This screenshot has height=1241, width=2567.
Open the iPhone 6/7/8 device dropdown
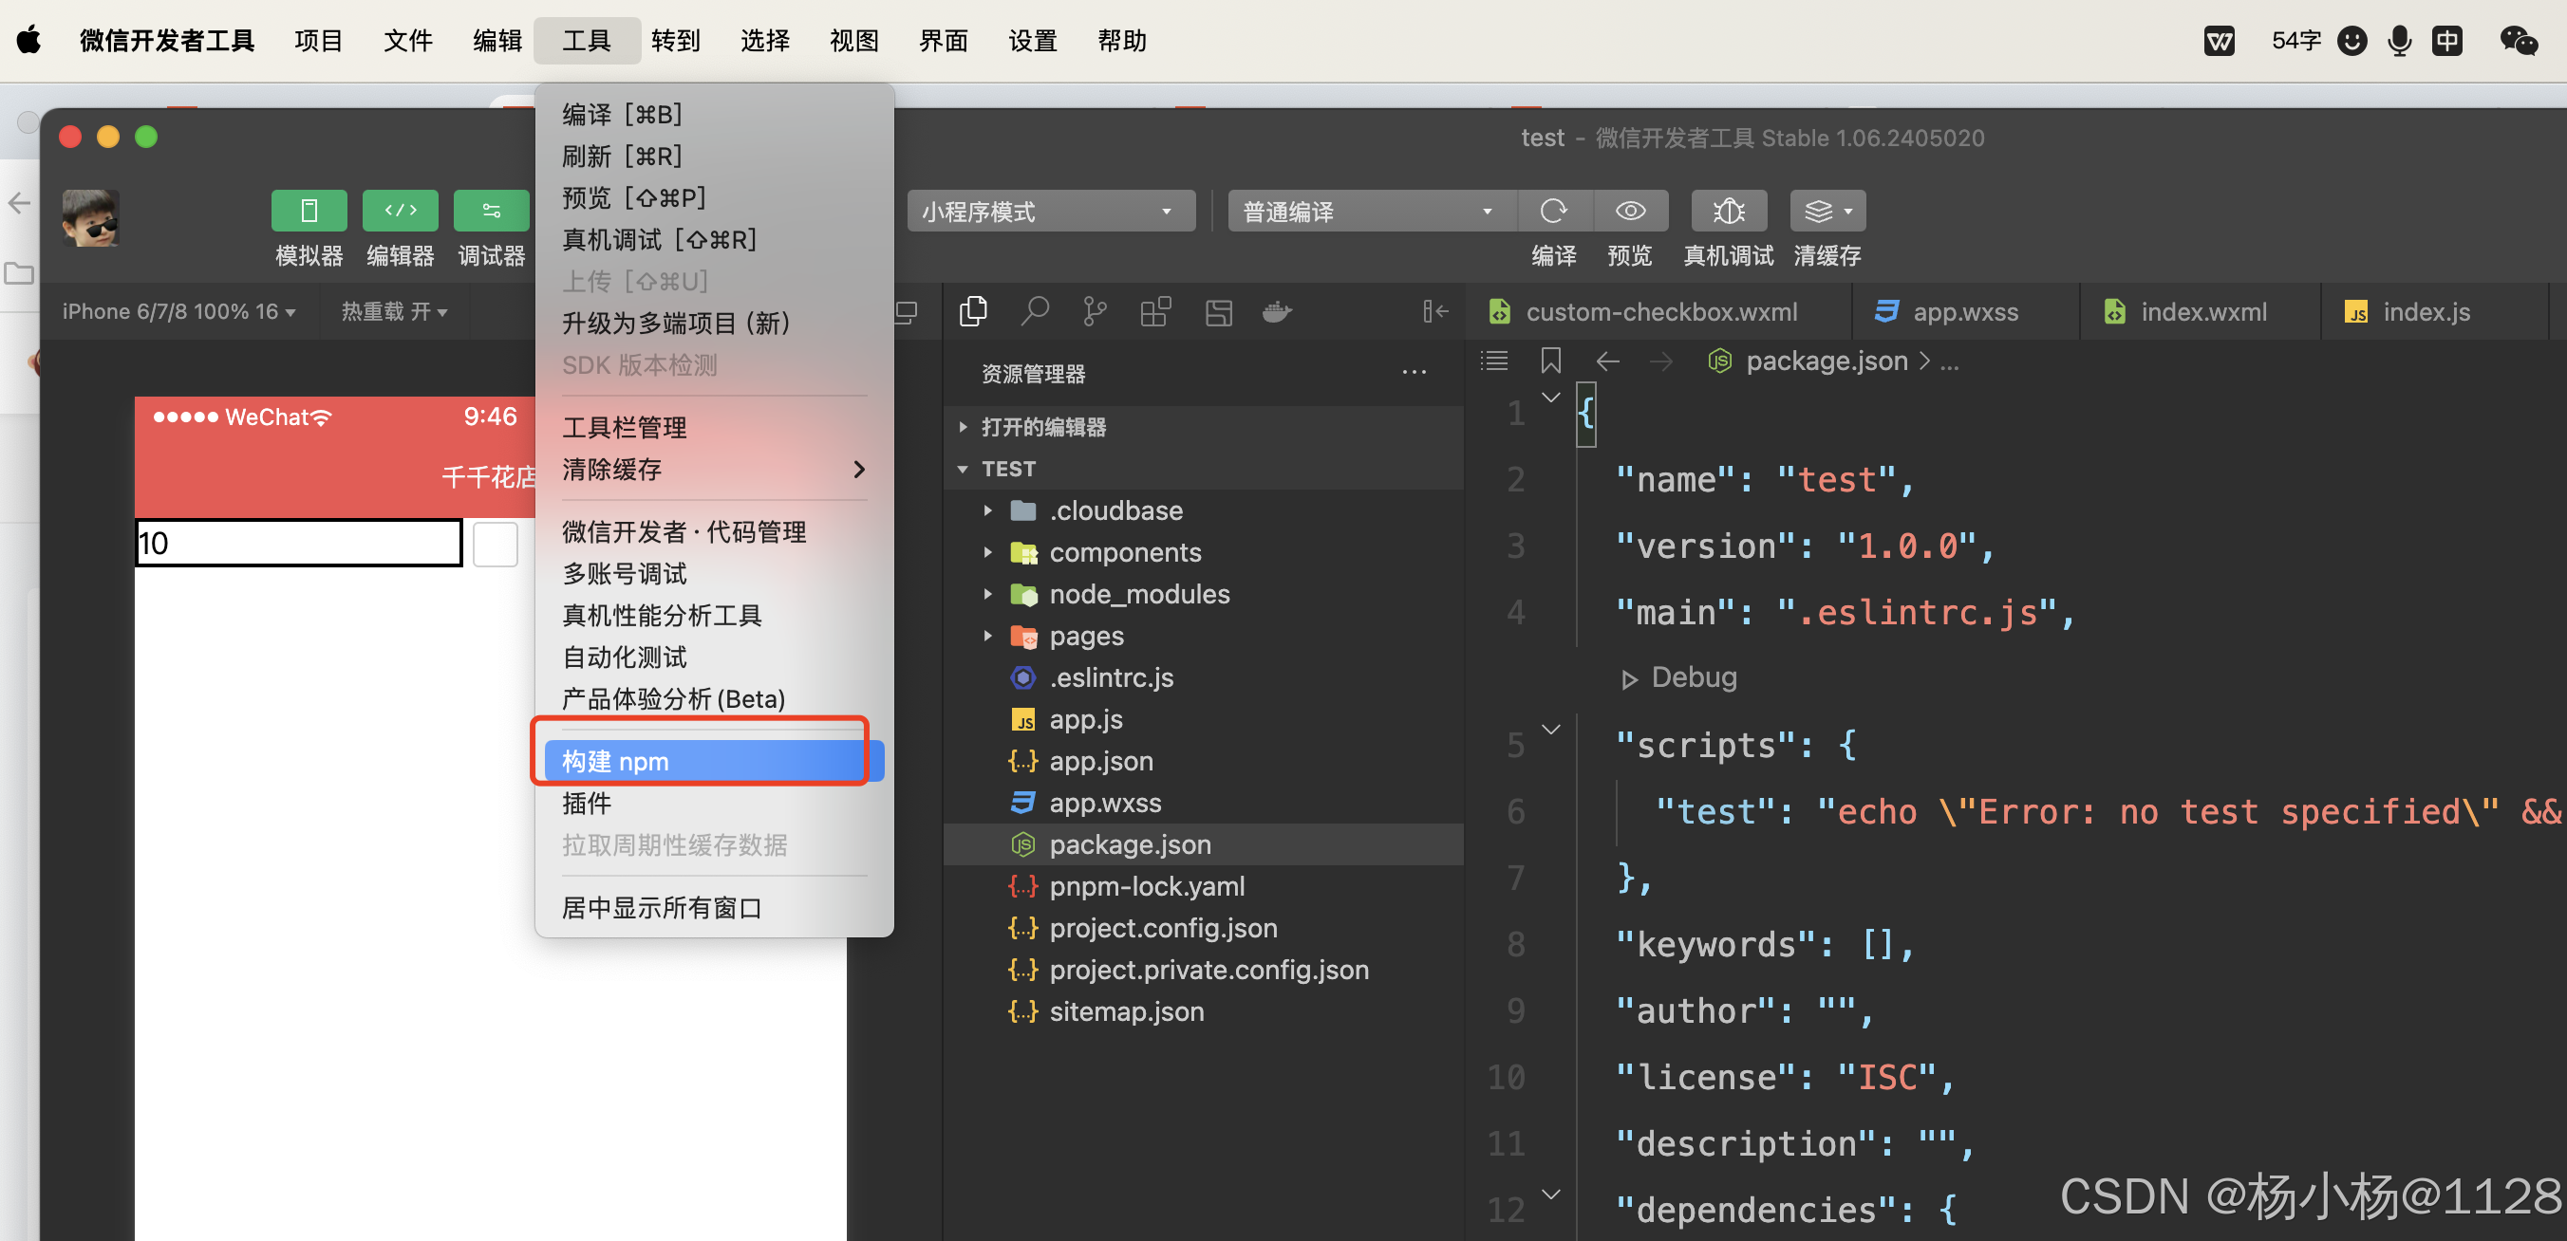point(179,312)
